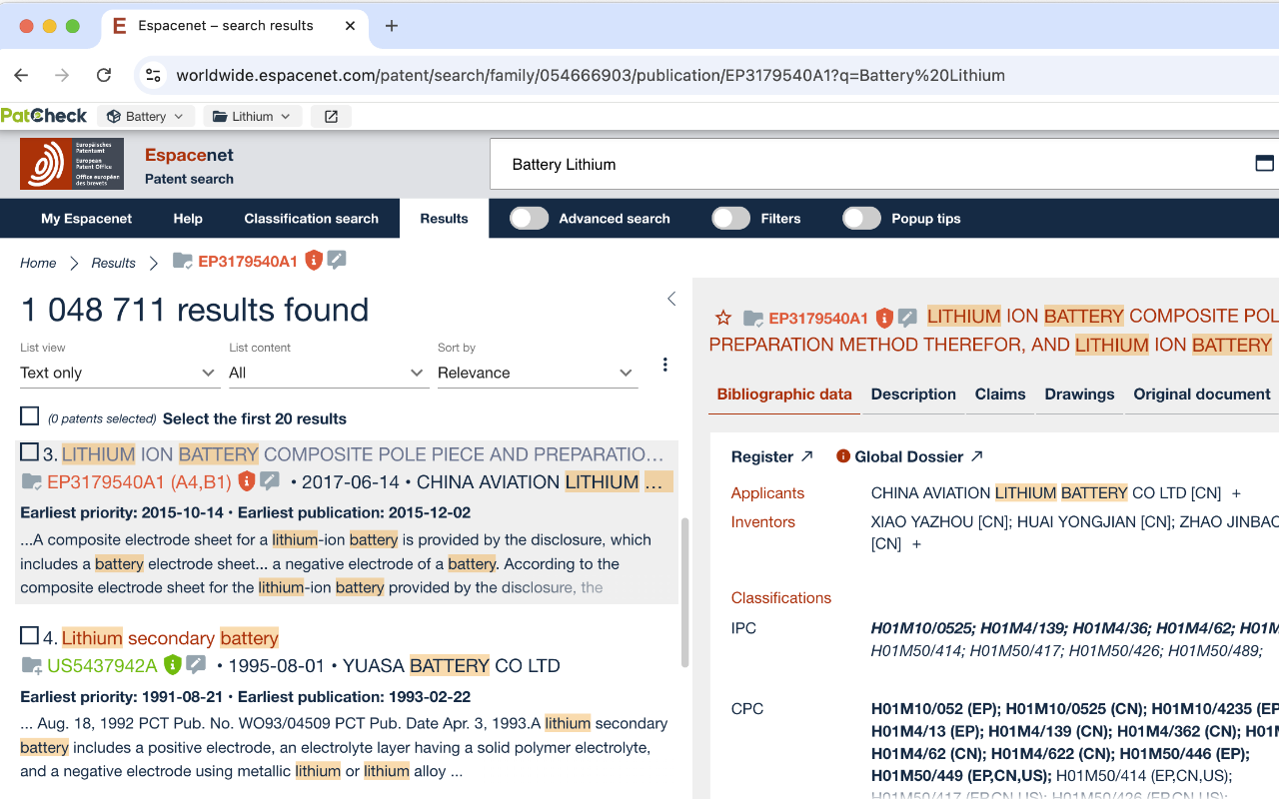This screenshot has height=799, width=1279.
Task: Click note icon beside US5437942A
Action: click(x=196, y=665)
